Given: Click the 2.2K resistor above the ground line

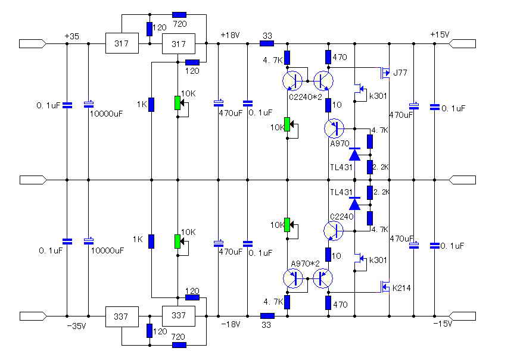Looking at the screenshot, I should pyautogui.click(x=370, y=167).
